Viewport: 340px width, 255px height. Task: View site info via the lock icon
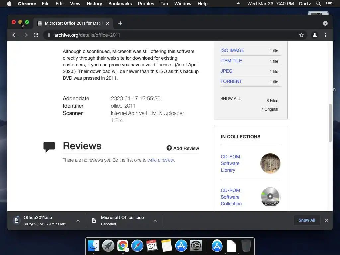click(x=49, y=35)
